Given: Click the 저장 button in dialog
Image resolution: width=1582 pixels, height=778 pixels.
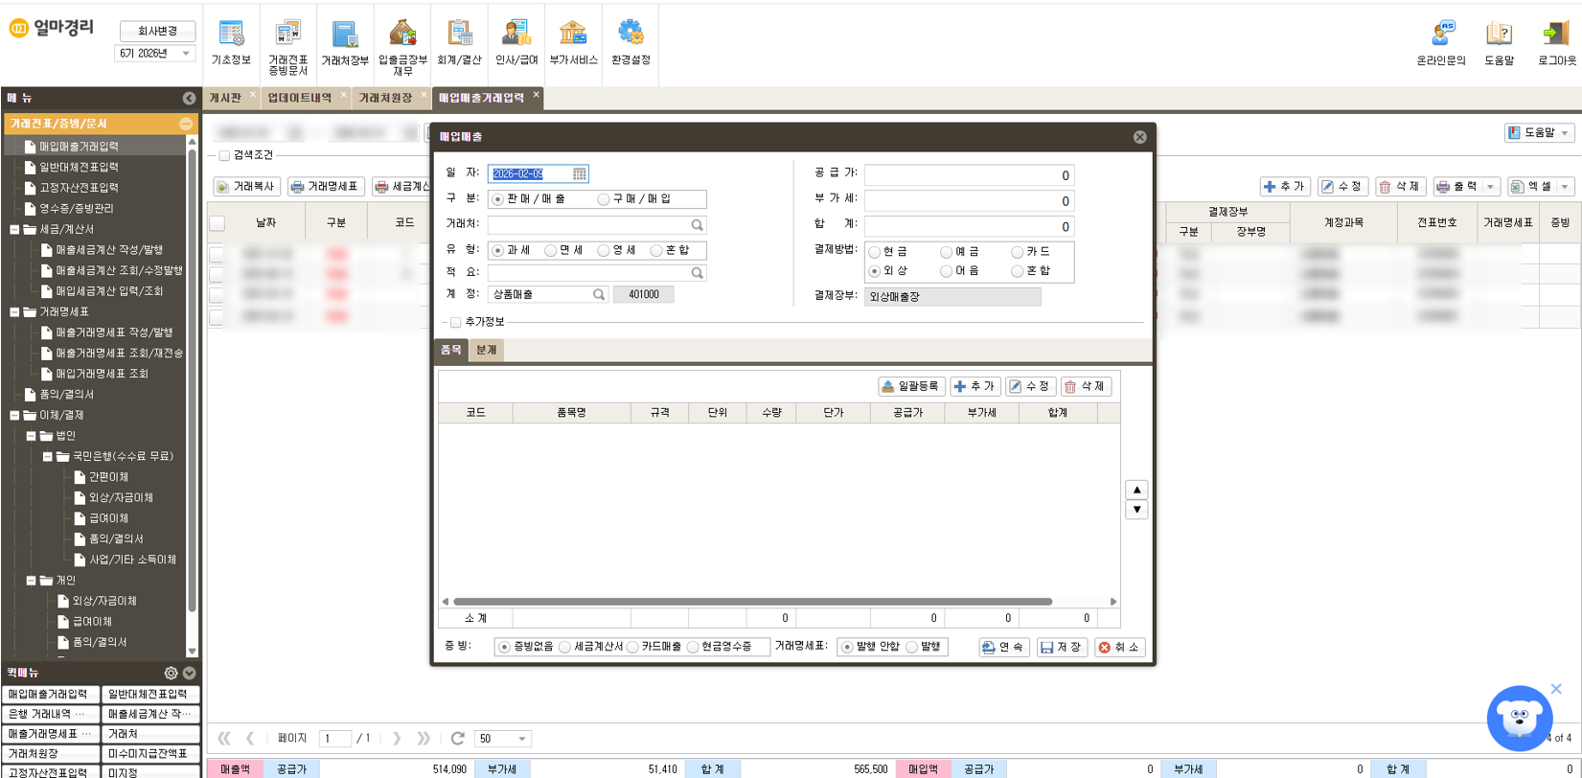Looking at the screenshot, I should pos(1062,648).
